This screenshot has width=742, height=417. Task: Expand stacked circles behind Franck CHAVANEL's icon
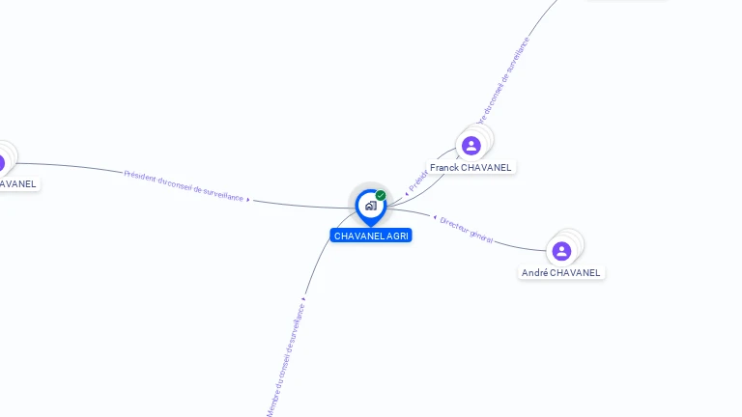[484, 136]
